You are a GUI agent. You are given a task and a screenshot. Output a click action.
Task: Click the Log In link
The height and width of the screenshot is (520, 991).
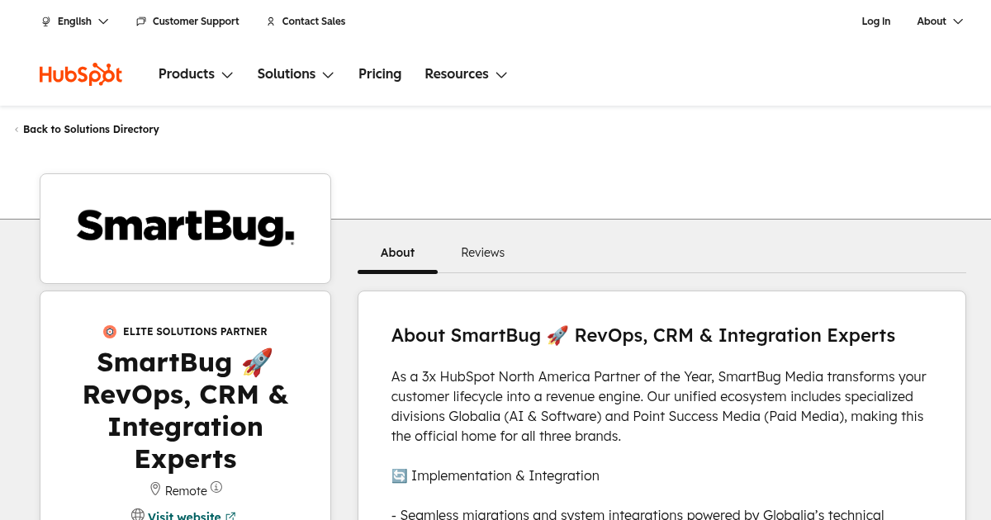click(x=875, y=21)
